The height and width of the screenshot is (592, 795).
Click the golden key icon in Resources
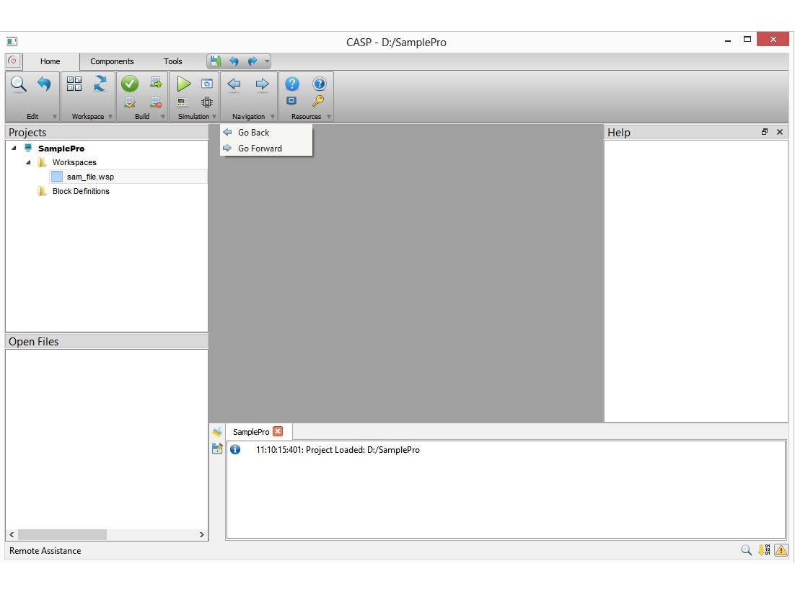tap(318, 102)
